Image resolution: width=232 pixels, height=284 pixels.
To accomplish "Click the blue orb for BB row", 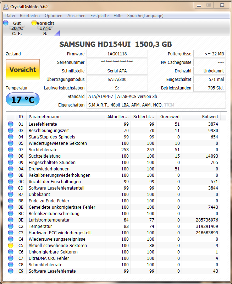I will tap(11, 207).
